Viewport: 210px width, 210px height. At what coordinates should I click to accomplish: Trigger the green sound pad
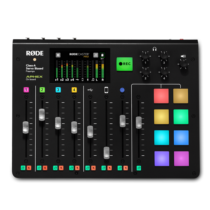181,117
